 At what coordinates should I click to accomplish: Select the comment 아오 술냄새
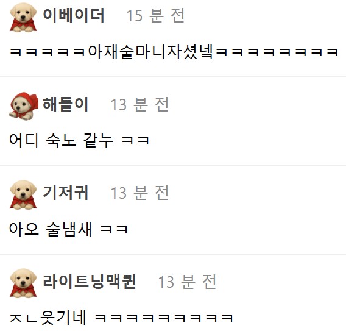click(51, 229)
